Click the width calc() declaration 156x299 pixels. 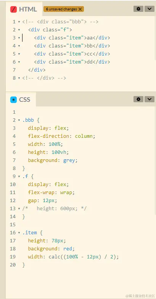[x=73, y=257]
